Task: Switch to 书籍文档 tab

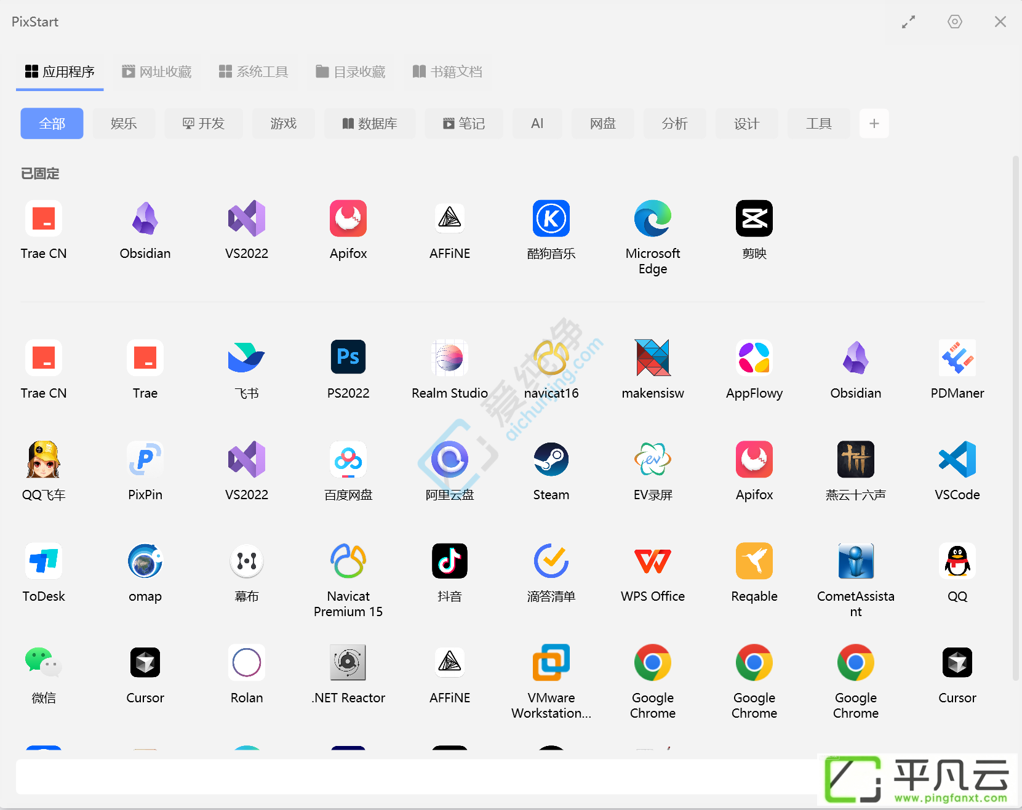Action: 447,72
